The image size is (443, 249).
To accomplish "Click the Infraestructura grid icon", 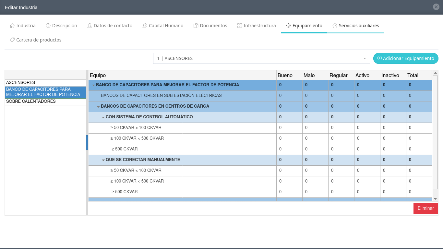I will [x=240, y=26].
